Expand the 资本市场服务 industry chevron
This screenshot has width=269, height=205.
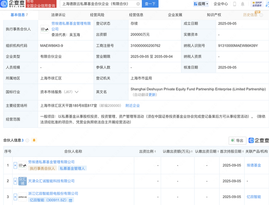[x=77, y=92]
